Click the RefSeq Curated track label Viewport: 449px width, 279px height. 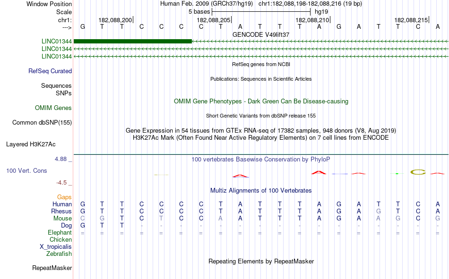[x=50, y=71]
